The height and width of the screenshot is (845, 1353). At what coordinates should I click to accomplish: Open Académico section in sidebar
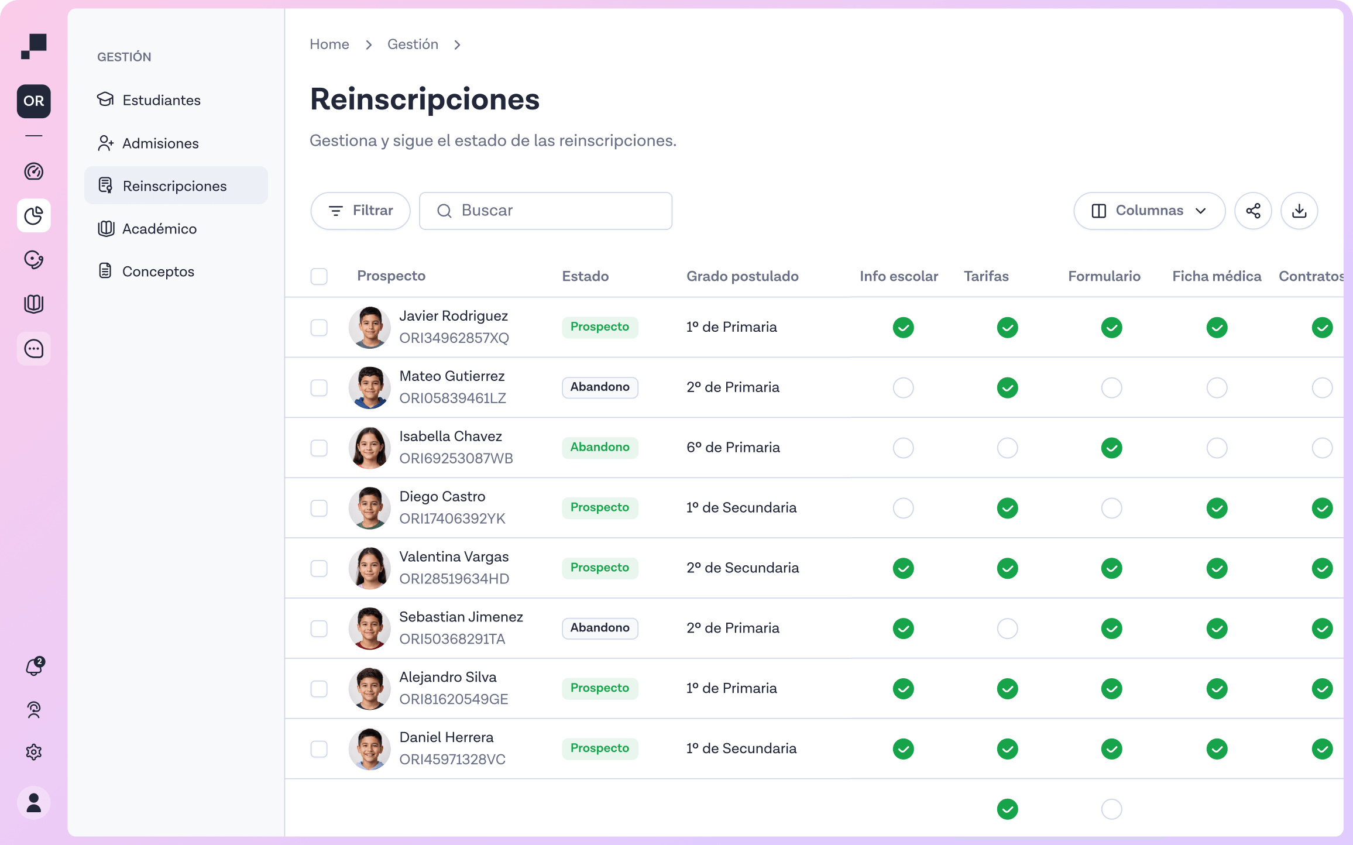pyautogui.click(x=159, y=229)
